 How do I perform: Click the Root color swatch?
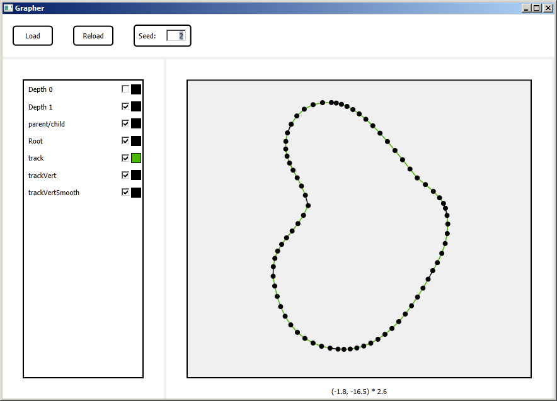(136, 141)
